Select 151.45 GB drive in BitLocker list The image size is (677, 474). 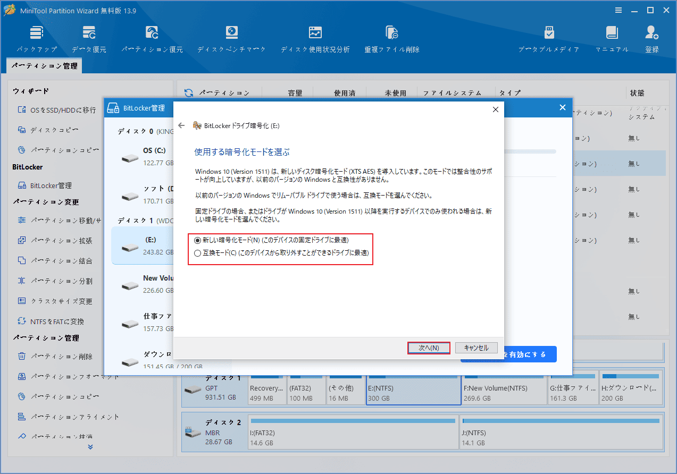coord(143,361)
